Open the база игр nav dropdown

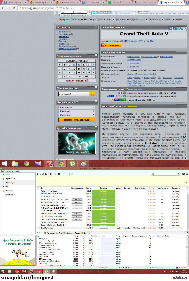point(90,20)
